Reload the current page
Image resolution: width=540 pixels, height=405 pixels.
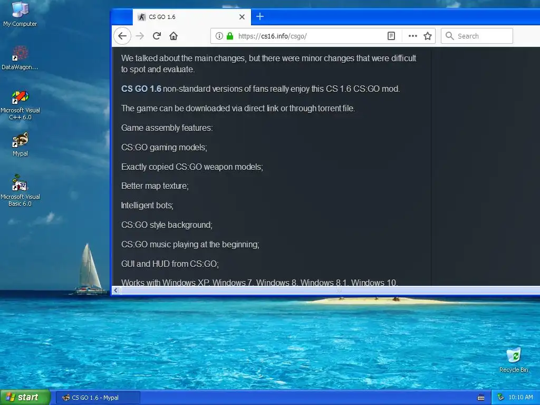point(157,36)
